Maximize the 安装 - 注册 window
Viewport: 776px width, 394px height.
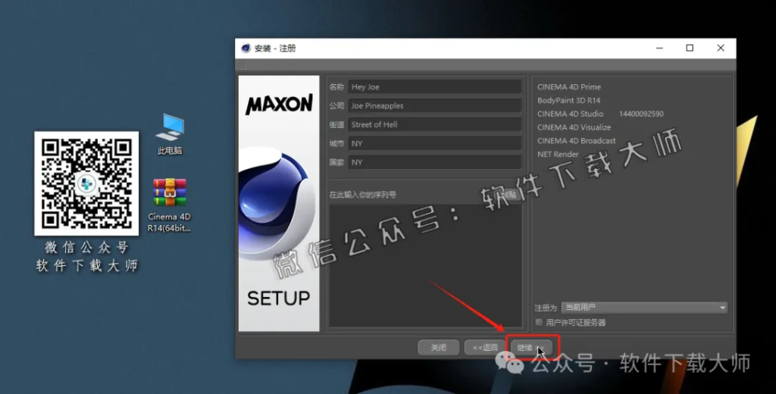pyautogui.click(x=690, y=48)
